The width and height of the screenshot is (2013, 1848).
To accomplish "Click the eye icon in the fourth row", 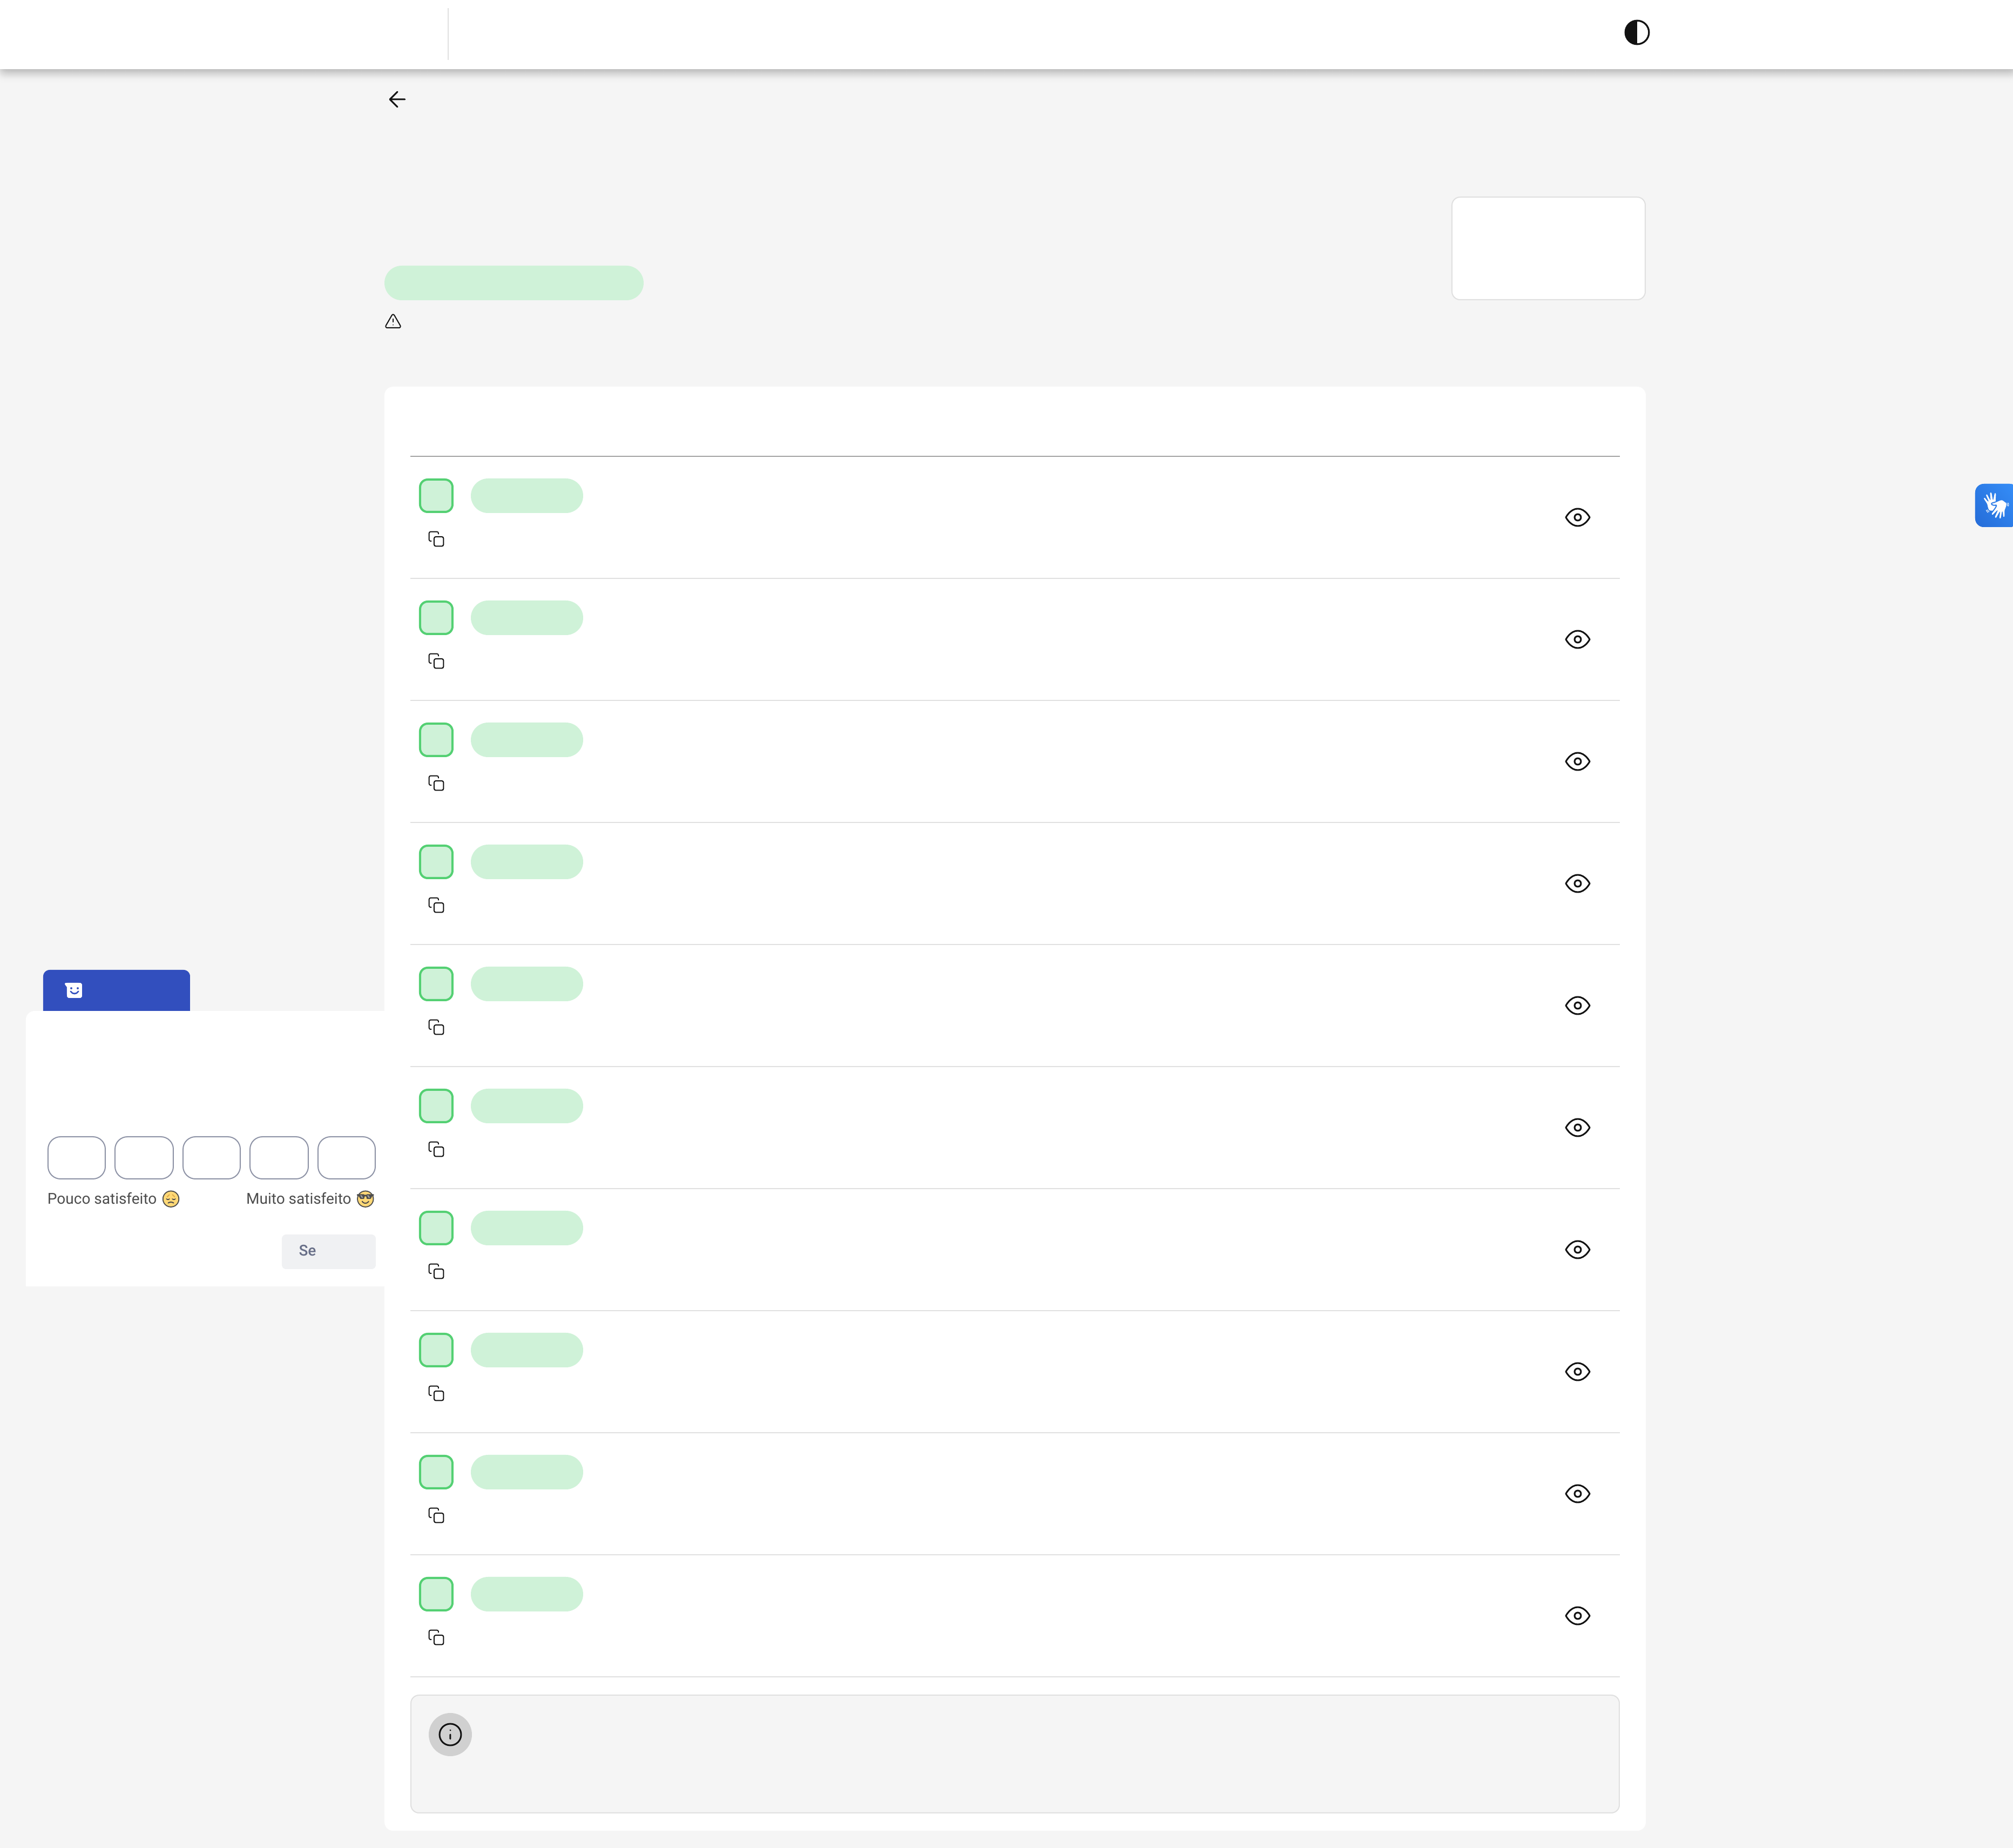I will (1577, 883).
